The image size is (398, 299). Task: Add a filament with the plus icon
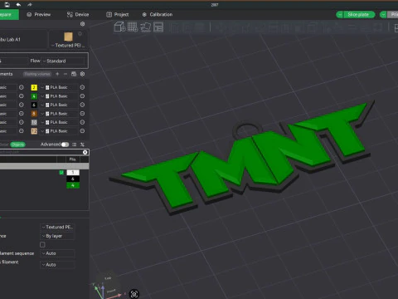57,74
